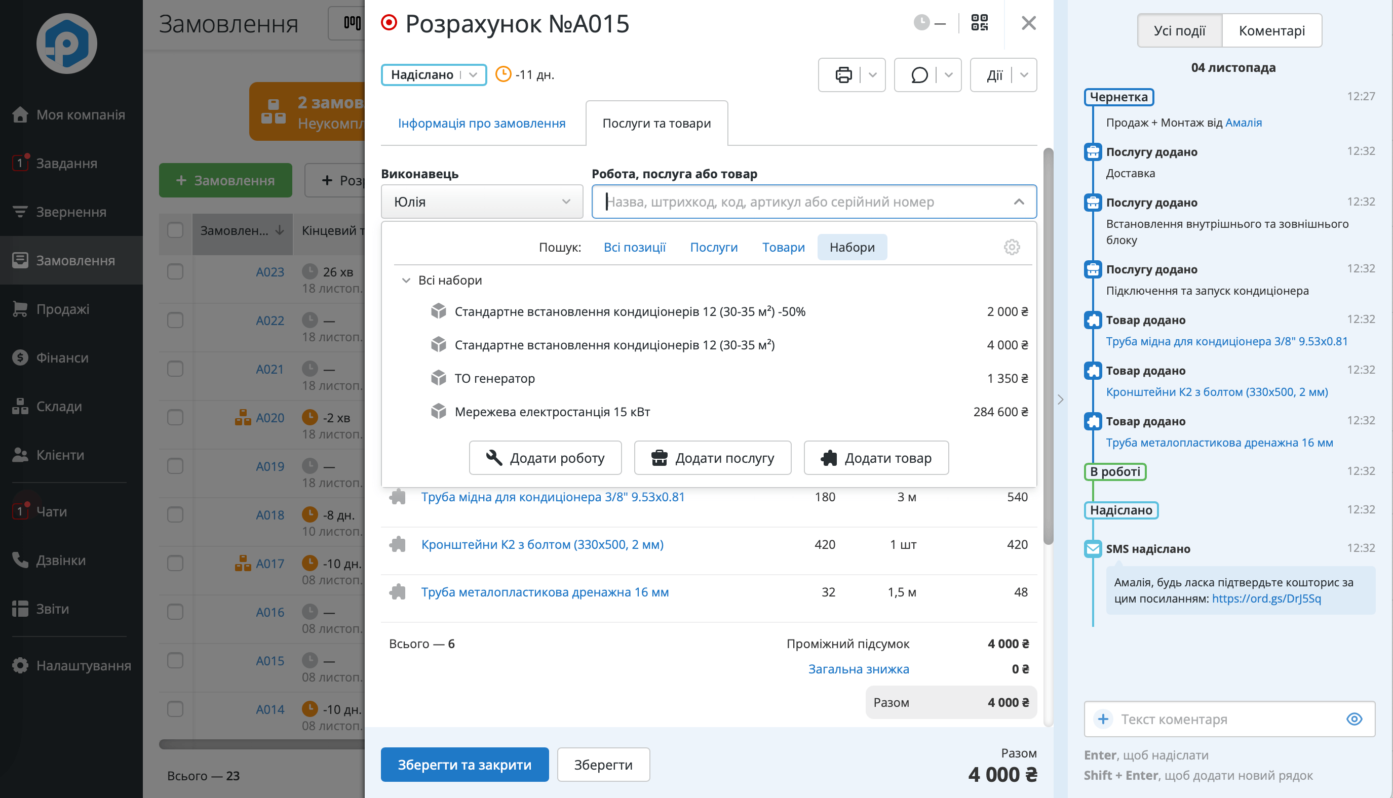Image resolution: width=1393 pixels, height=798 pixels.
Task: Click plus icon in comment field
Action: tap(1103, 719)
